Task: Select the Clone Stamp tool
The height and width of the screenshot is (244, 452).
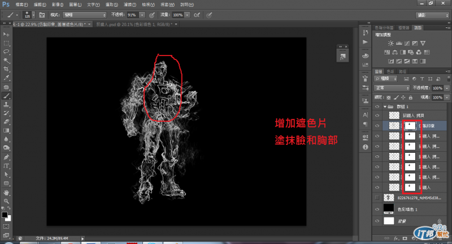Action: [6, 105]
